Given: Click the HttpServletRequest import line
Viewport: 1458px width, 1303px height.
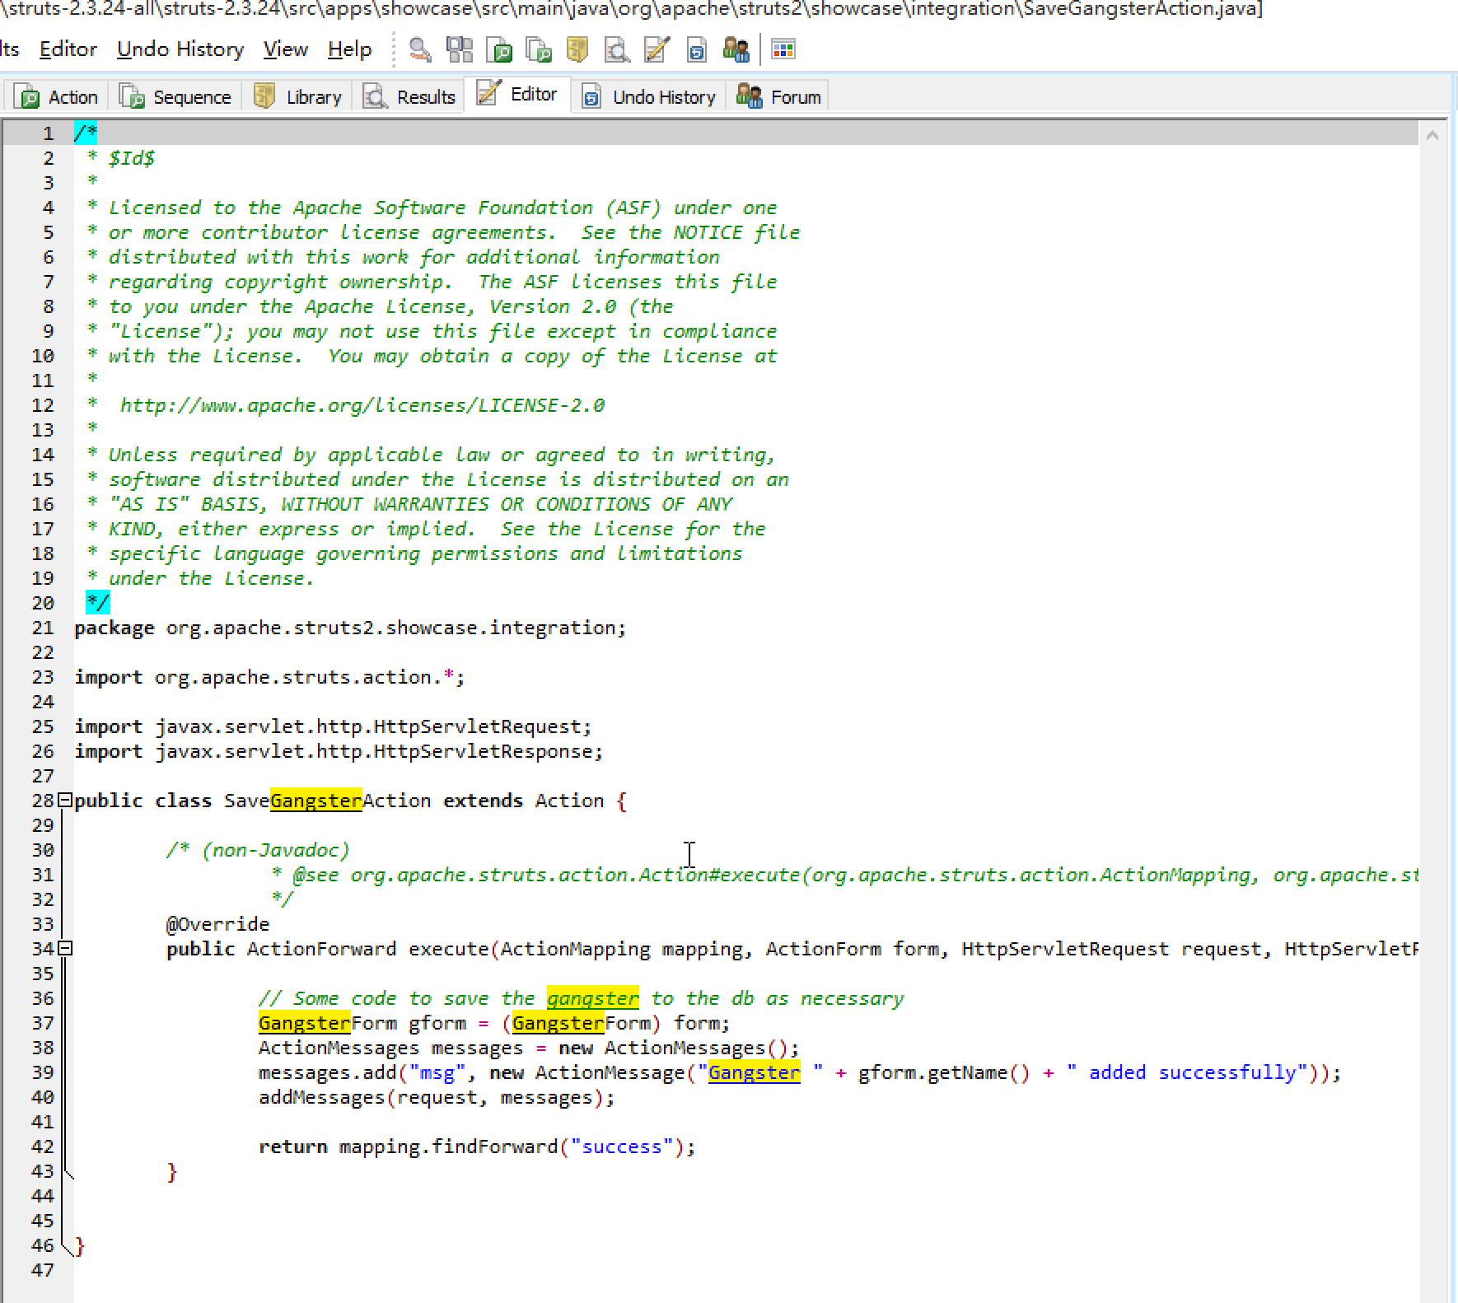Looking at the screenshot, I should pyautogui.click(x=333, y=726).
